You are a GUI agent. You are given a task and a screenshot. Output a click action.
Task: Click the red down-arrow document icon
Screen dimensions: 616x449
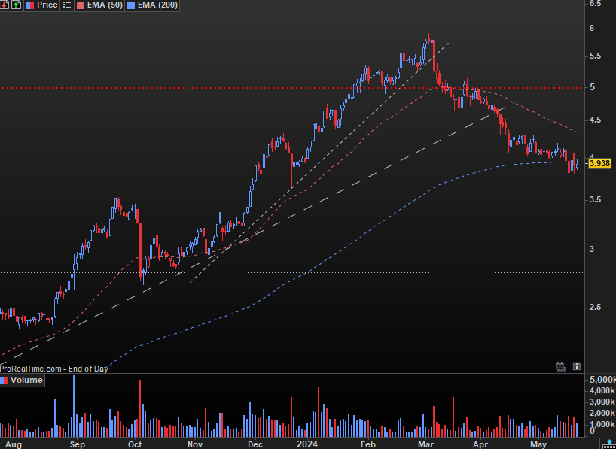coord(5,5)
